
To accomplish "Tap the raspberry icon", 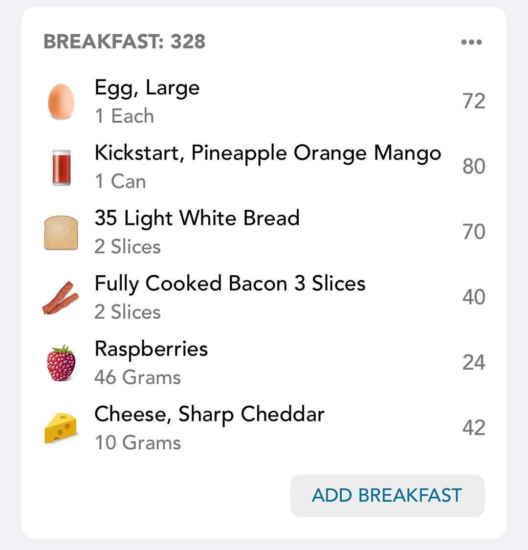I will [61, 363].
